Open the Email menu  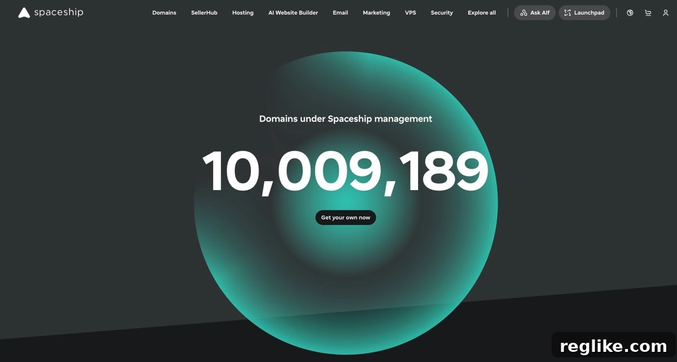[340, 12]
